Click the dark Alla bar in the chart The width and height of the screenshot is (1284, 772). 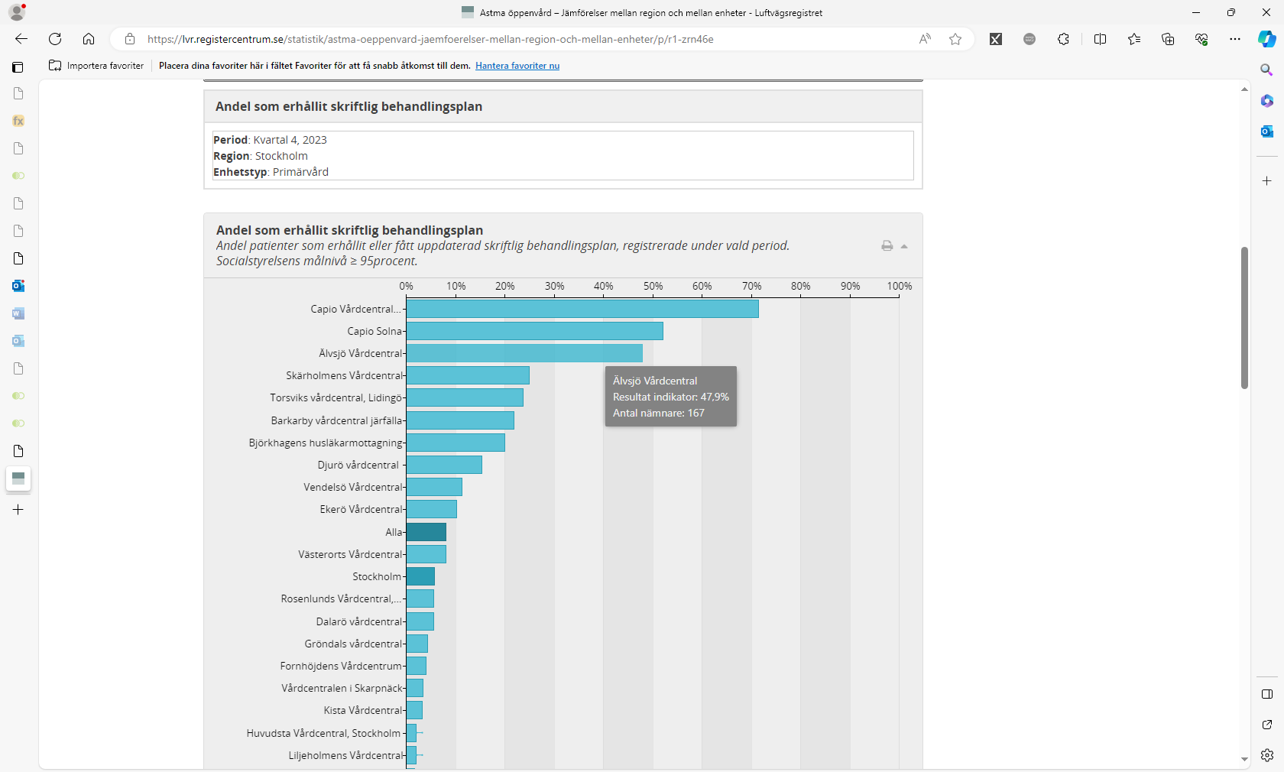click(x=426, y=532)
